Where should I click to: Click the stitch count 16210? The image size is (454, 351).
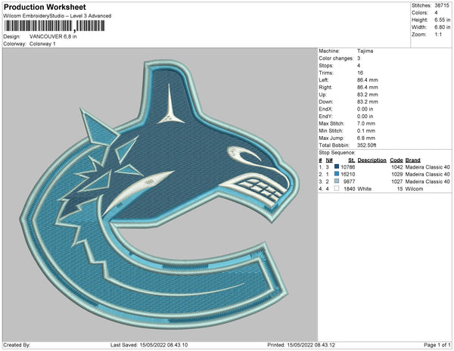348,174
